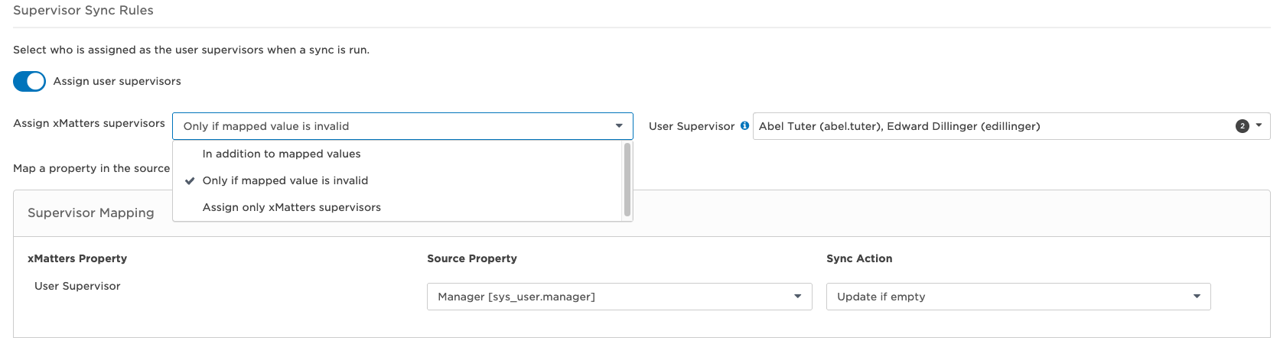Click the Supervisor Mapping header

[x=91, y=213]
